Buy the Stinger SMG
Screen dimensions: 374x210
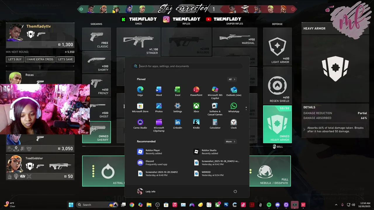pyautogui.click(x=138, y=42)
